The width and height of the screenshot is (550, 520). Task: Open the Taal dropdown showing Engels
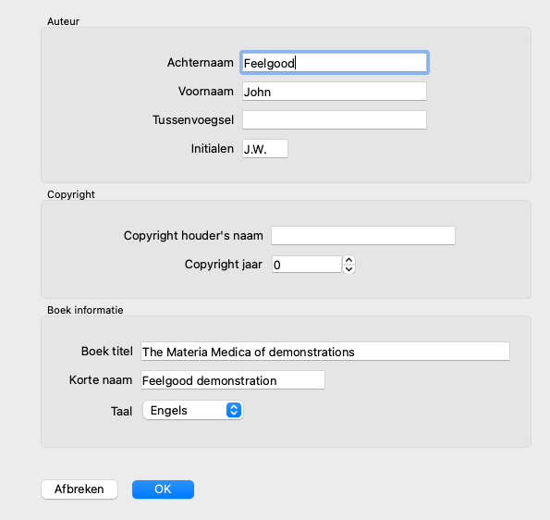(x=193, y=411)
